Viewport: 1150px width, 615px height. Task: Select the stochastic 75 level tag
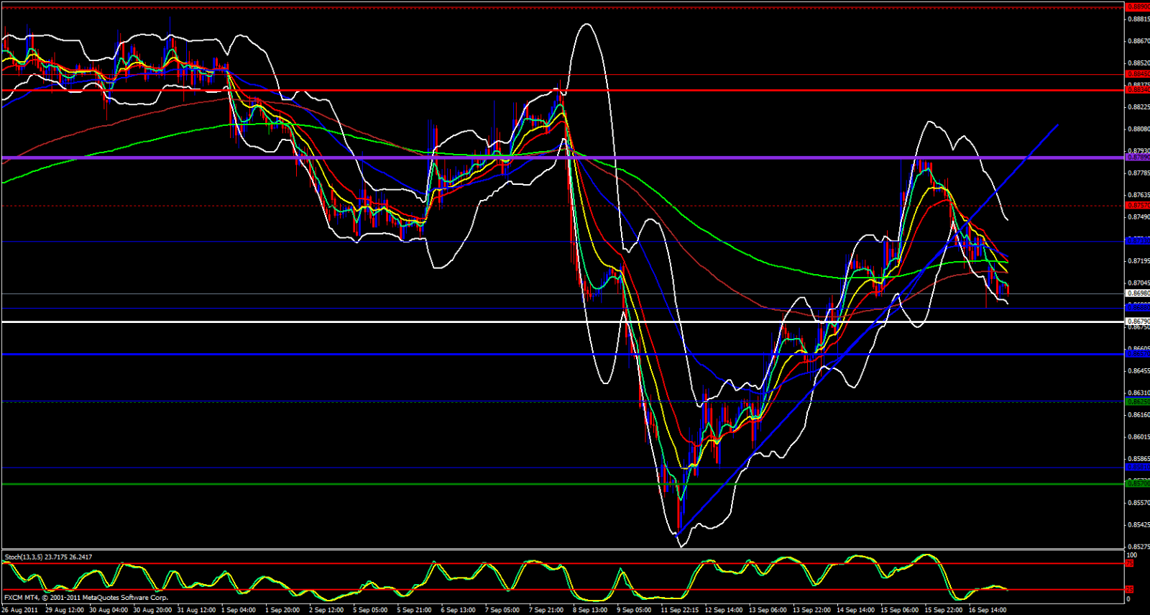[1129, 563]
